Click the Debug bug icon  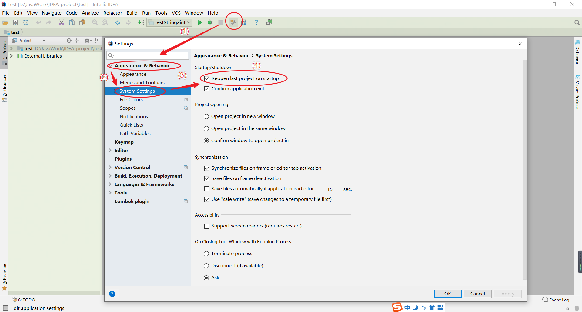[210, 22]
